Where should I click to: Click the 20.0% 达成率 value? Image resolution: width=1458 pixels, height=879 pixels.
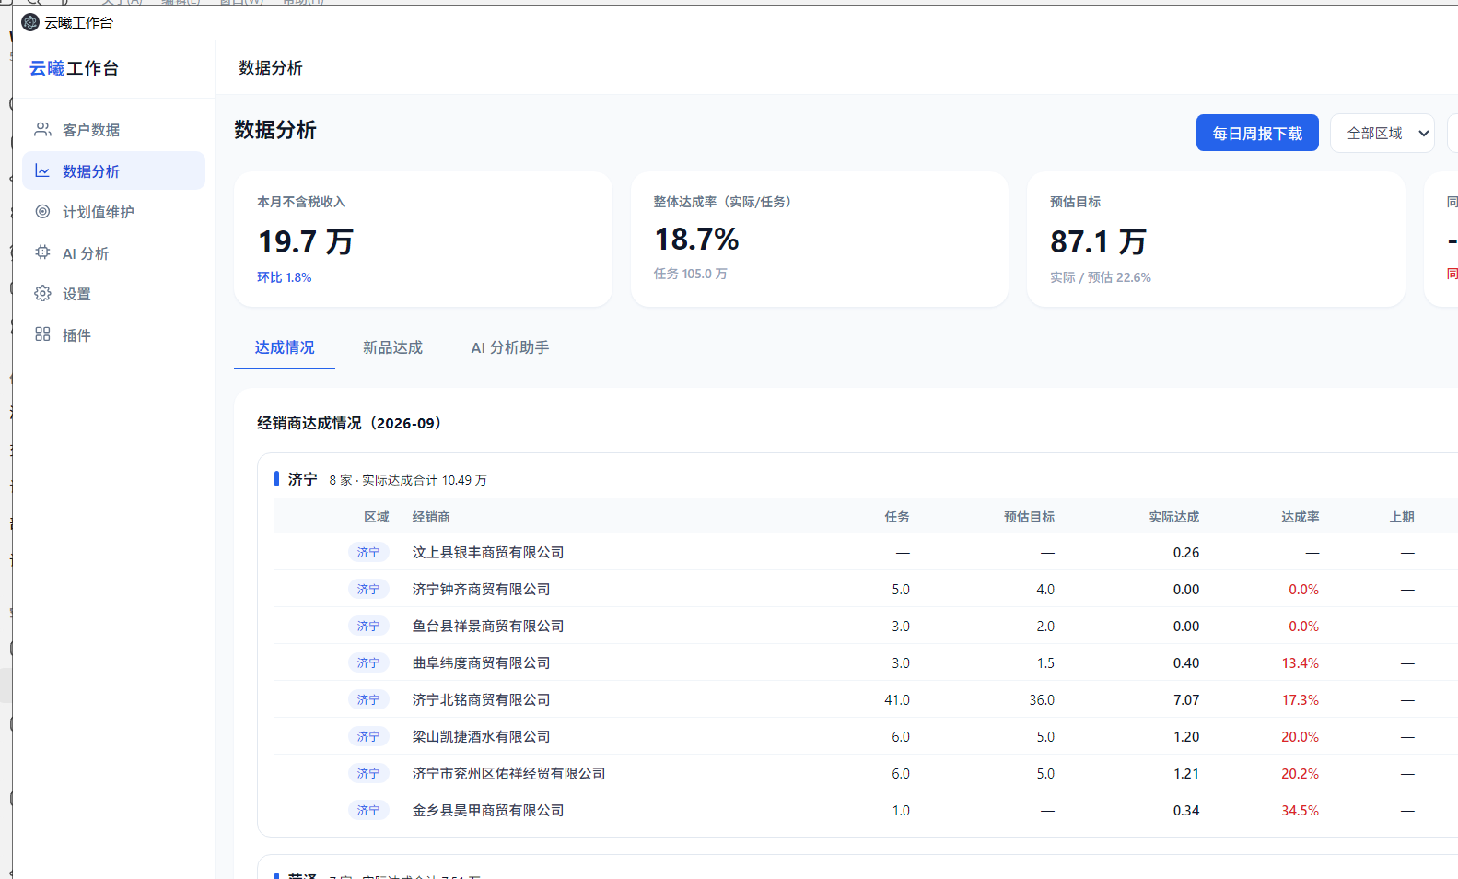1301,736
